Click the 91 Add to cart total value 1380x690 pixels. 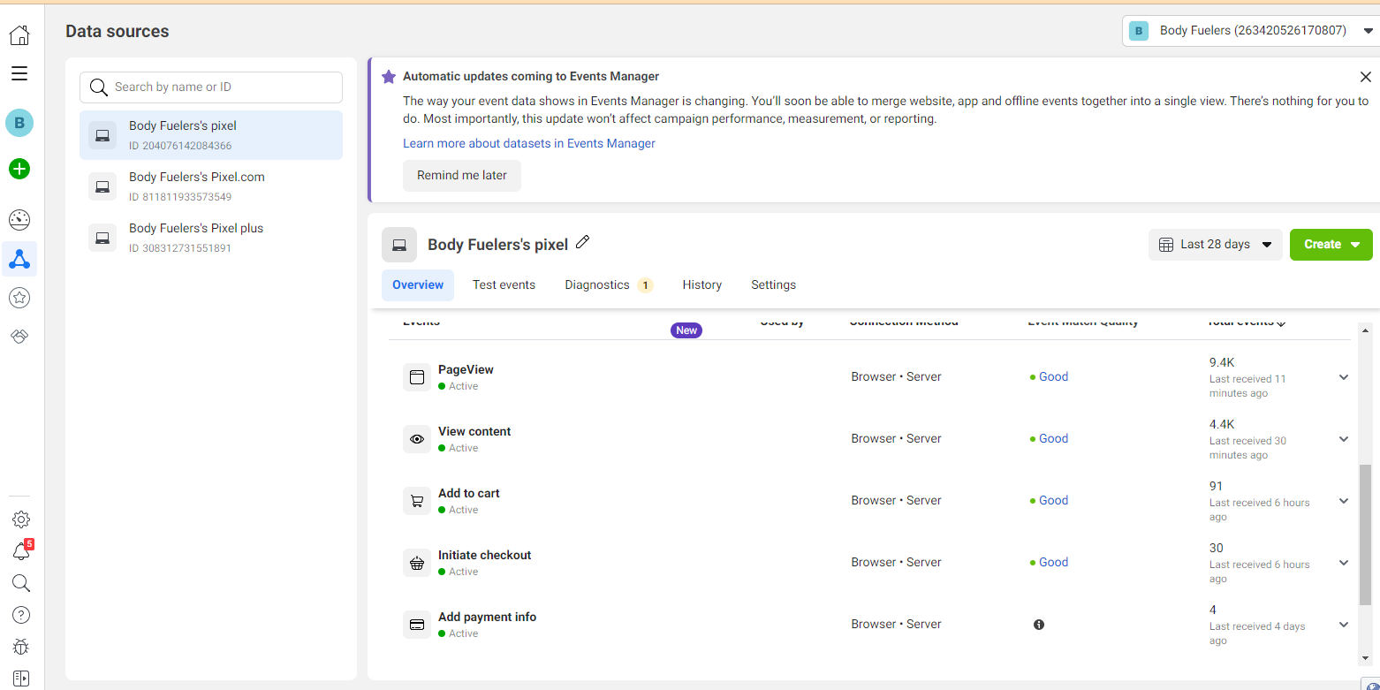click(x=1216, y=486)
